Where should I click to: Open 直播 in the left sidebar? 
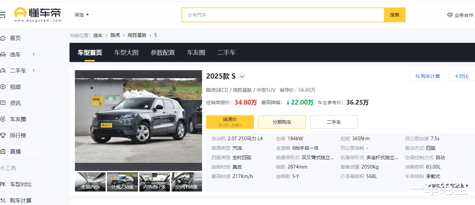pos(15,151)
